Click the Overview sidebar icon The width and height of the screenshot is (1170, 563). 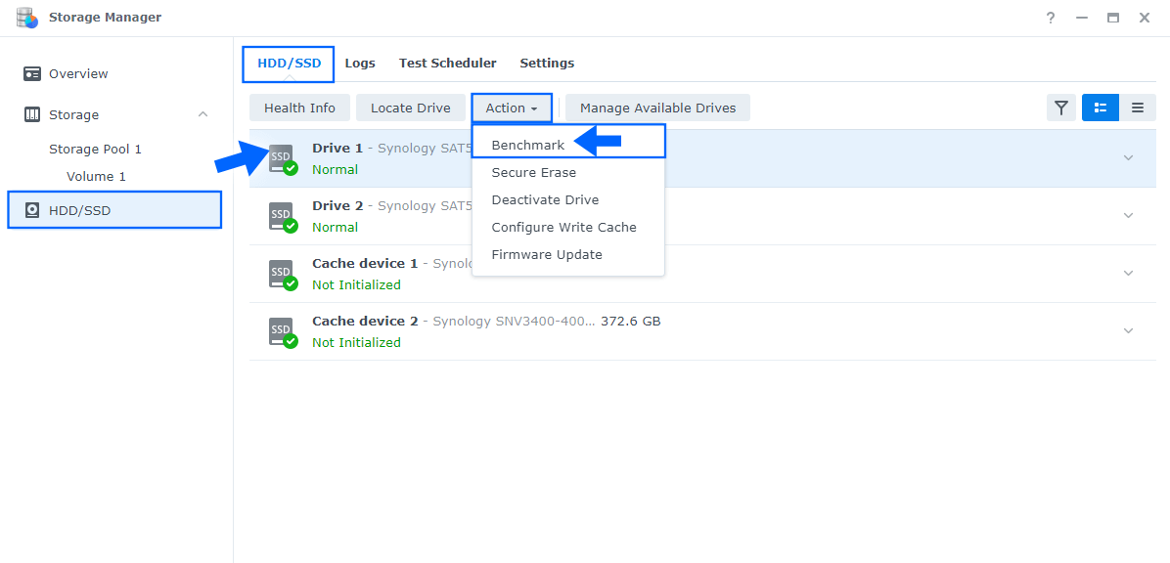tap(32, 74)
